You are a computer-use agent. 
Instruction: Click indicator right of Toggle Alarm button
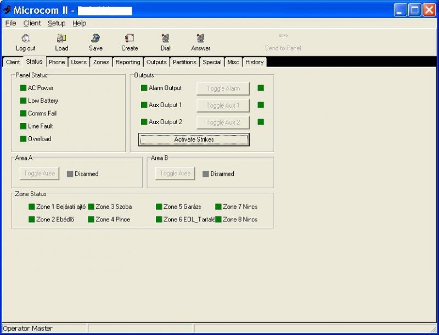261,88
